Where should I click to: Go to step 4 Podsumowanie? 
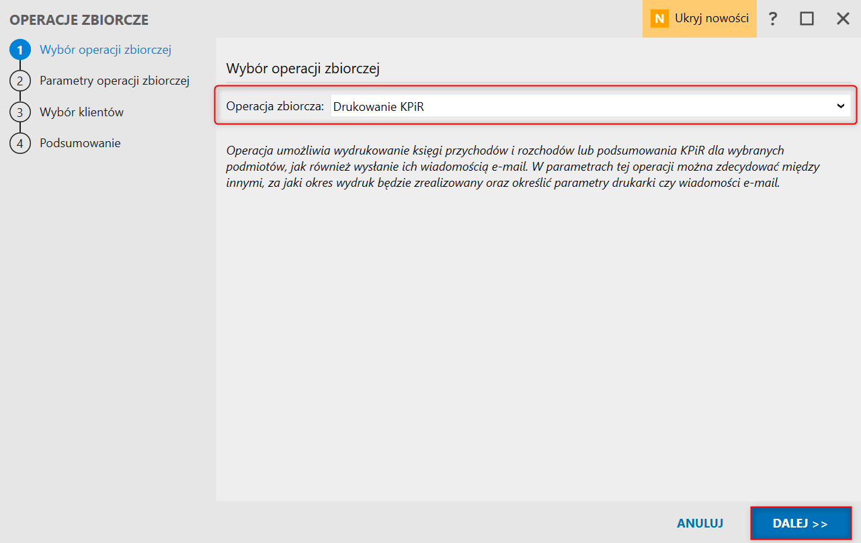click(80, 143)
